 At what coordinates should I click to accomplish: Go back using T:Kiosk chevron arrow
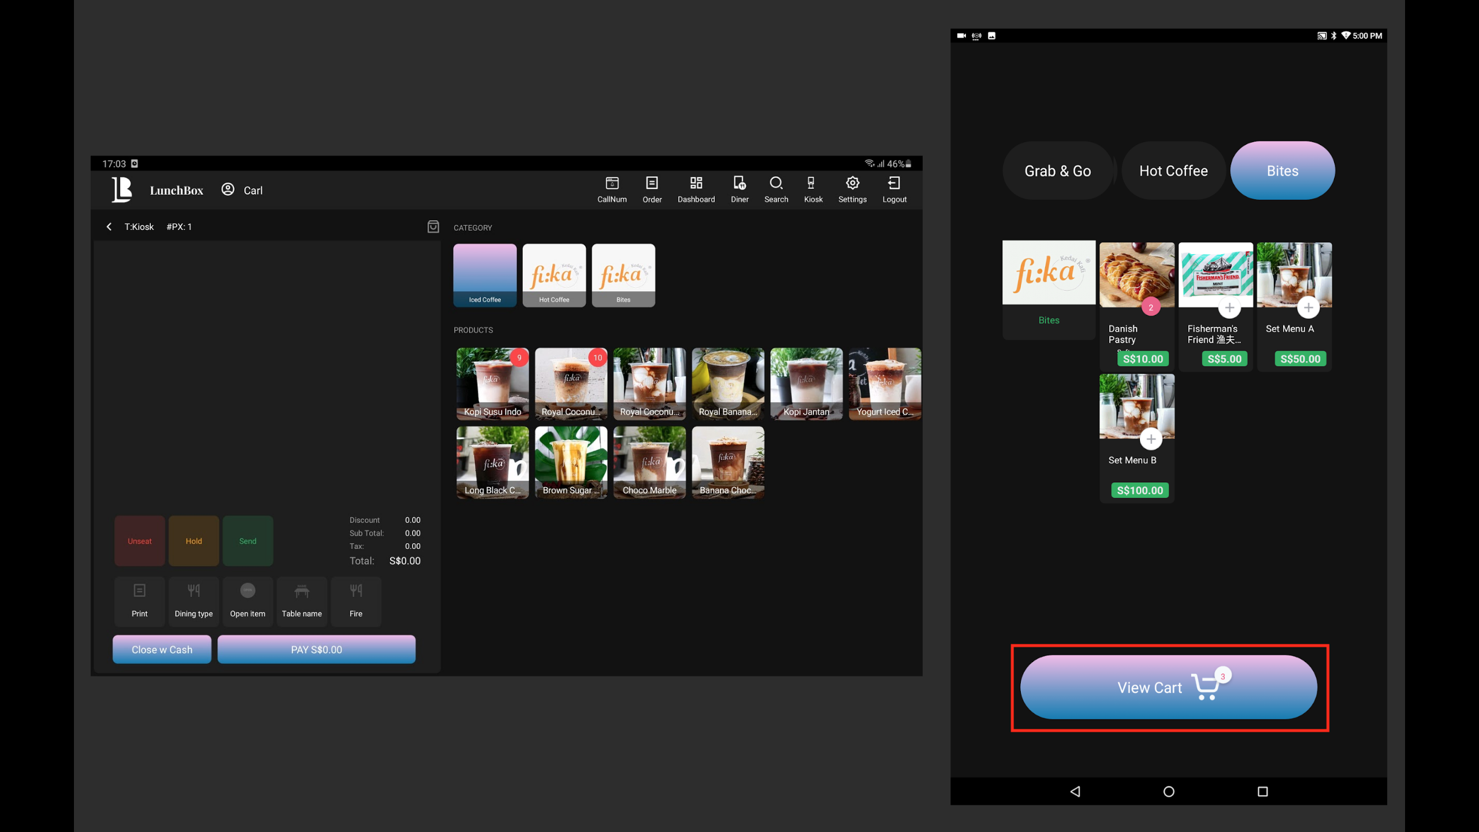pos(109,226)
